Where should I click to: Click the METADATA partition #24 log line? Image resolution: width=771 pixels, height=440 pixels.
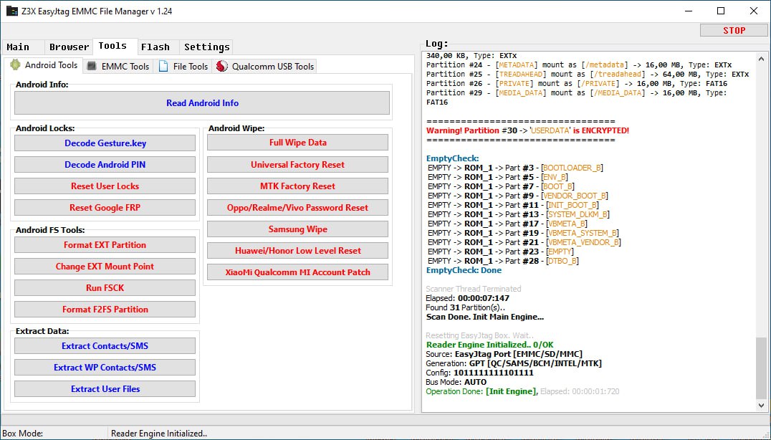[x=579, y=65]
